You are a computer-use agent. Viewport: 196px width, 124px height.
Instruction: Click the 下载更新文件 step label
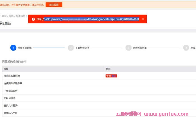pyautogui.click(x=82, y=48)
